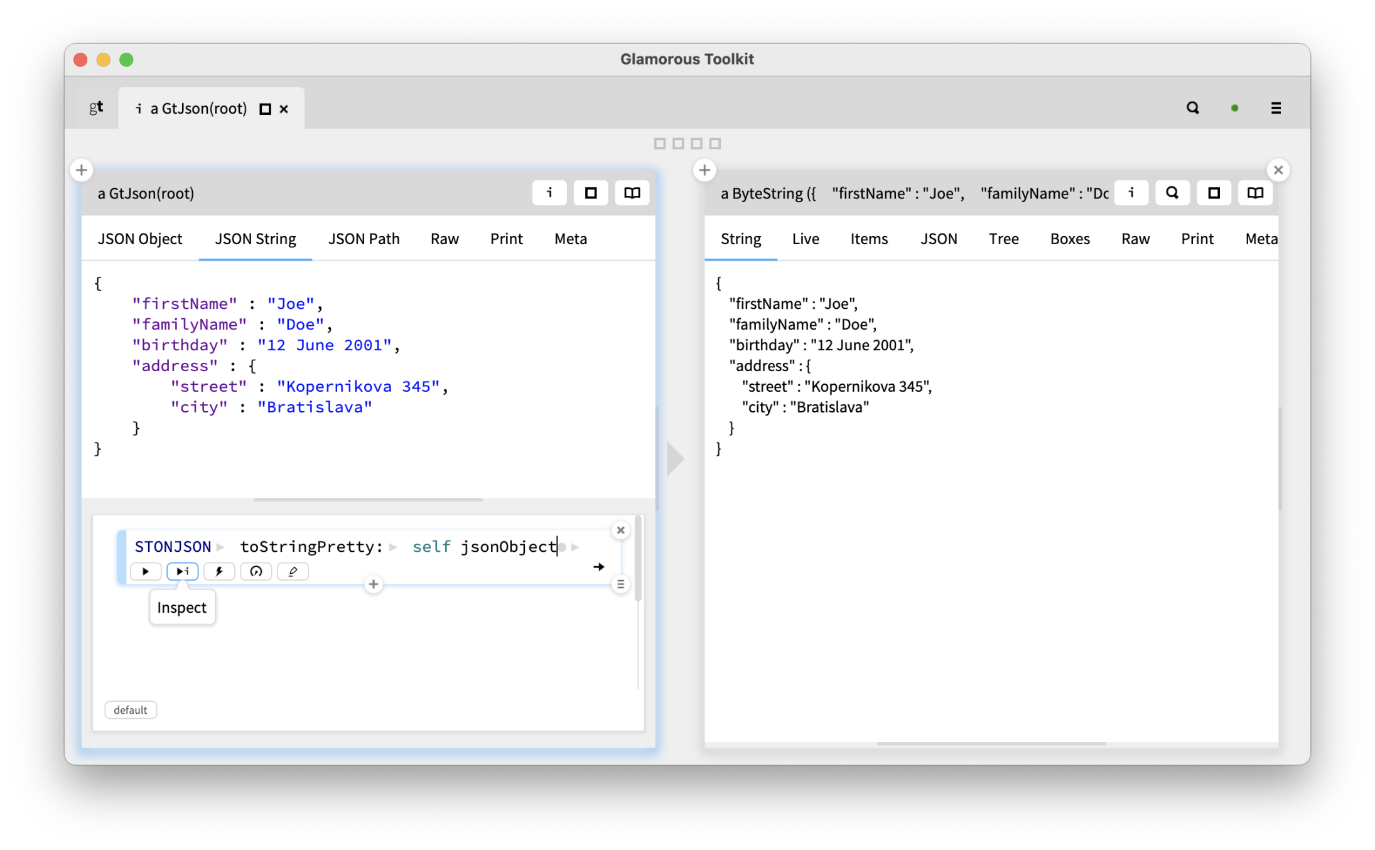This screenshot has height=850, width=1375.
Task: Open Spotter search in top bar
Action: tap(1192, 108)
